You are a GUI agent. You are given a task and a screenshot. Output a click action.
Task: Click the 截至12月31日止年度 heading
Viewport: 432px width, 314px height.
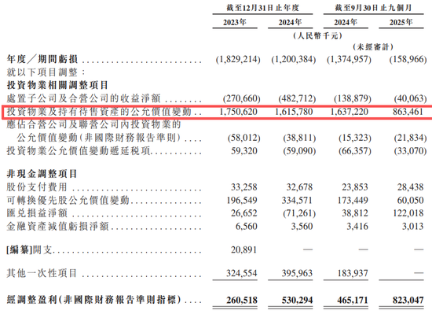pos(262,8)
